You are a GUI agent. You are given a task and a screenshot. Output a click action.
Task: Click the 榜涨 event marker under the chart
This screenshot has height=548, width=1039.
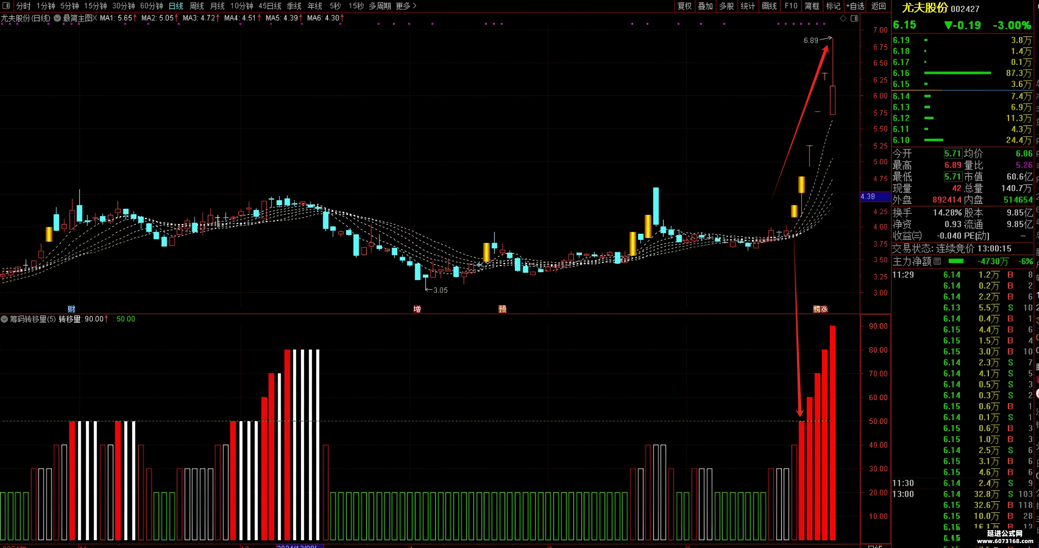pyautogui.click(x=820, y=309)
